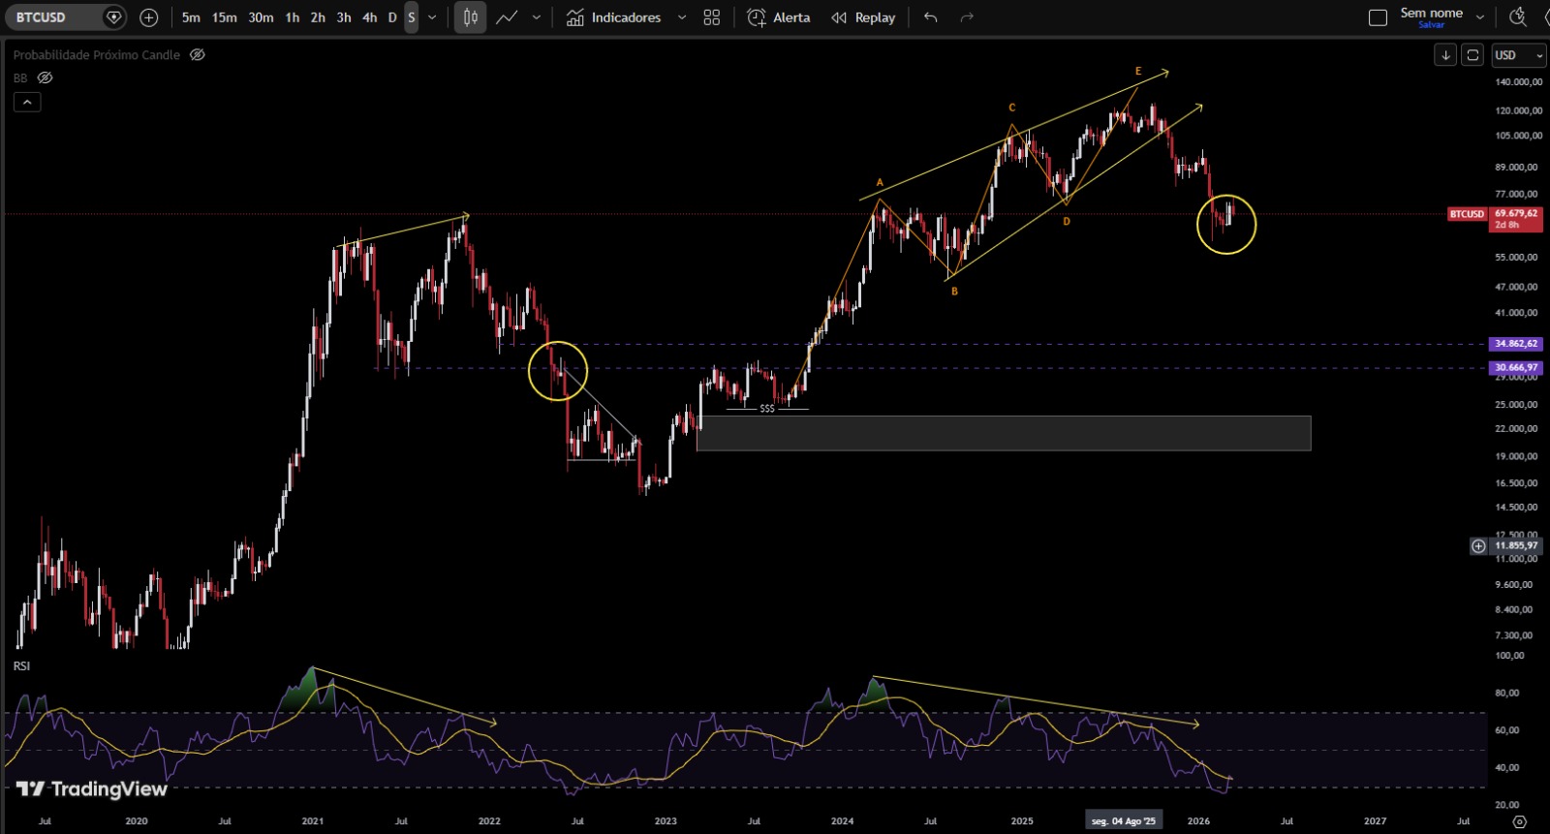
Task: Show the Probabilidade Próximo Candle indicator
Action: 198,55
